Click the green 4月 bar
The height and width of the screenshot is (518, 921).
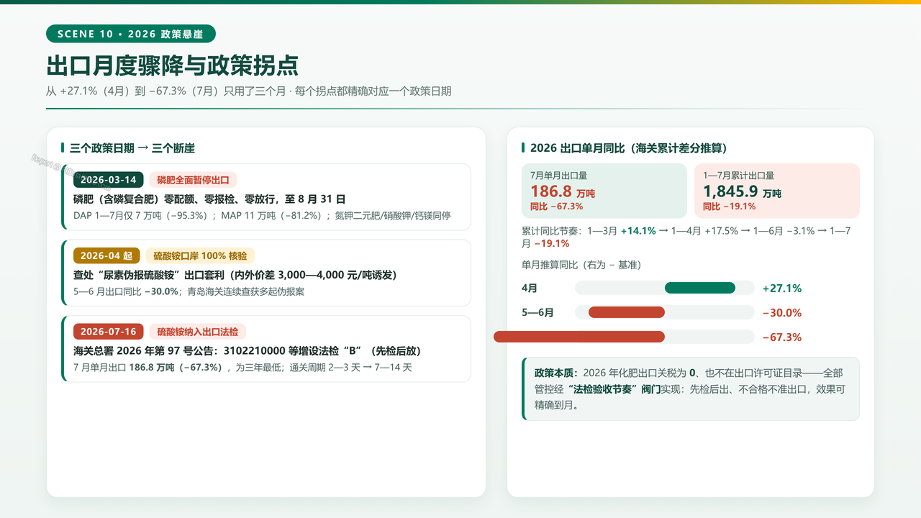point(700,288)
